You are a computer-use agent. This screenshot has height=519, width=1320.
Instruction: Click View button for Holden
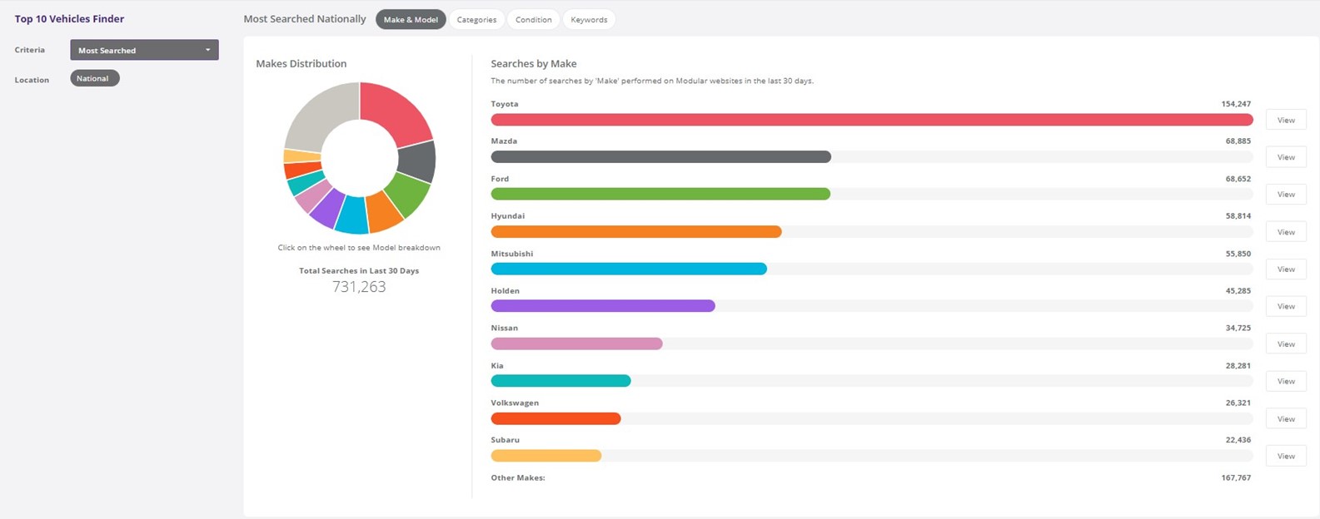pyautogui.click(x=1286, y=306)
